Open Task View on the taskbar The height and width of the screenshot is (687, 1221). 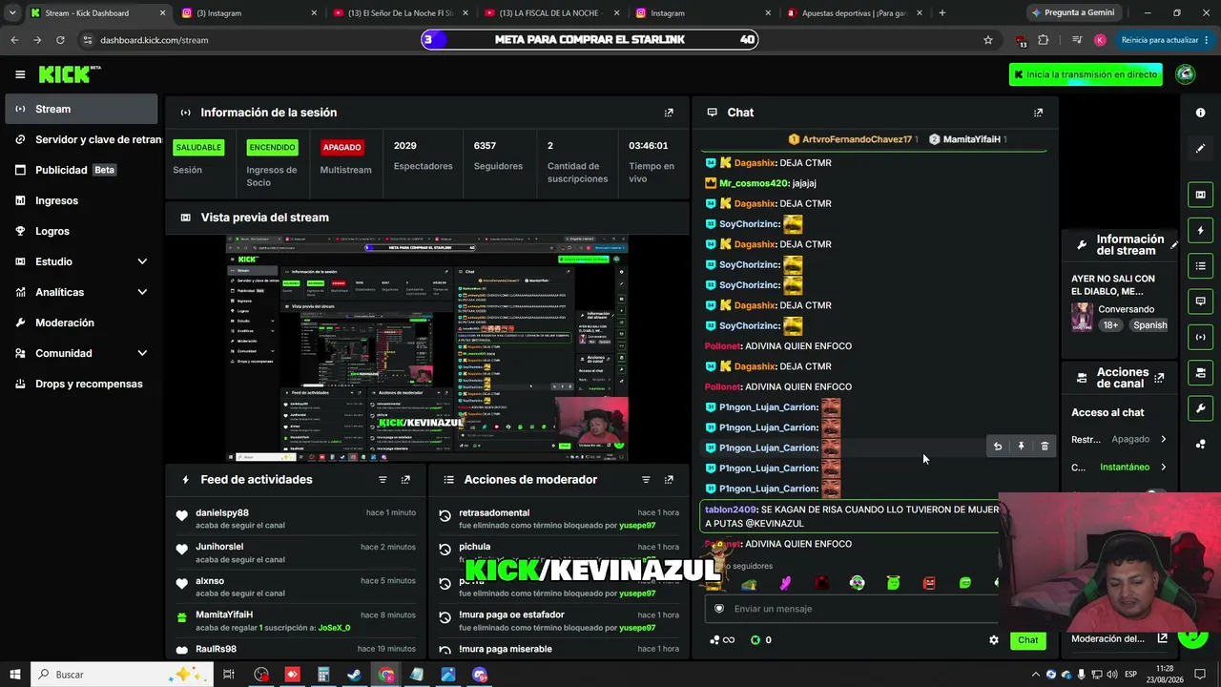click(x=229, y=675)
